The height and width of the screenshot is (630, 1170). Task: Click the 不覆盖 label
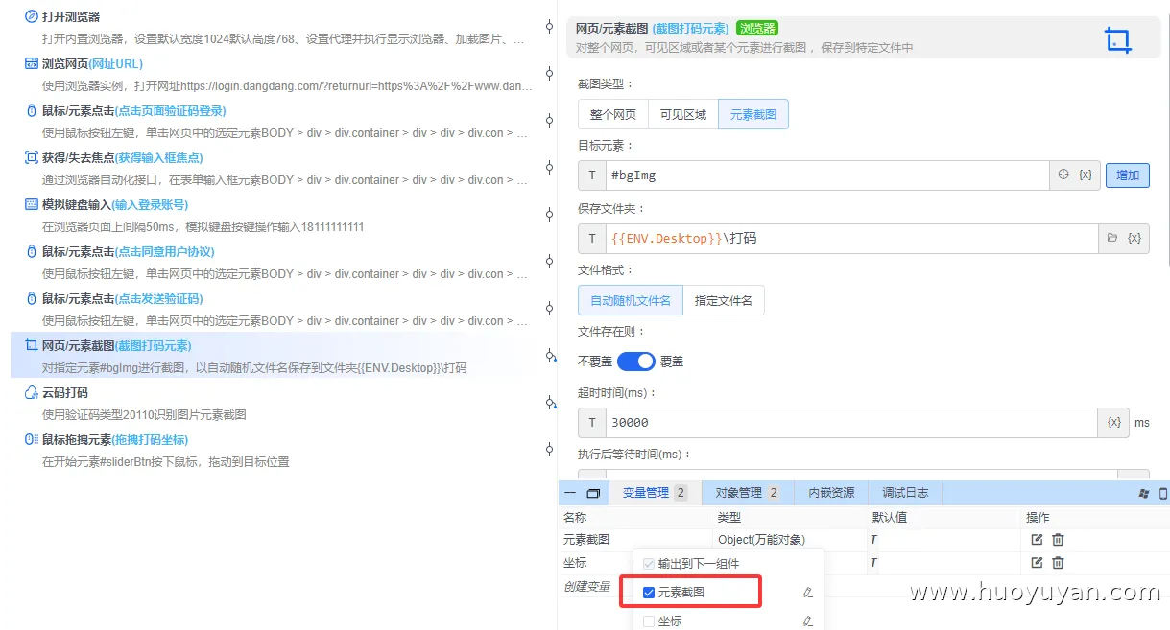[594, 362]
